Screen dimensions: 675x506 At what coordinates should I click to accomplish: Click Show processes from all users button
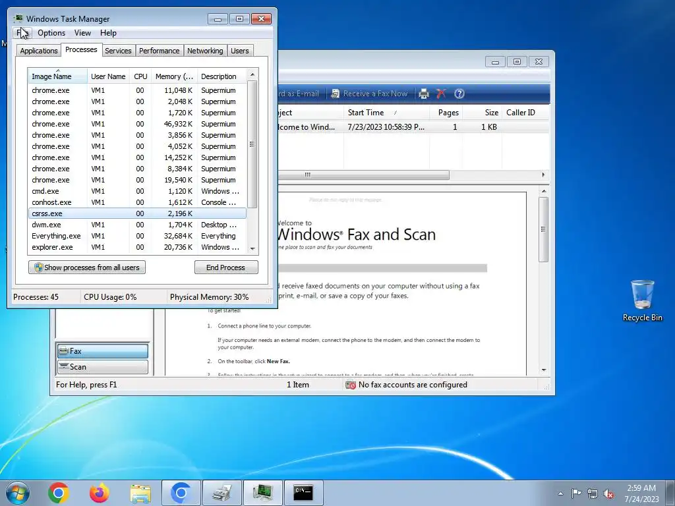tap(87, 267)
